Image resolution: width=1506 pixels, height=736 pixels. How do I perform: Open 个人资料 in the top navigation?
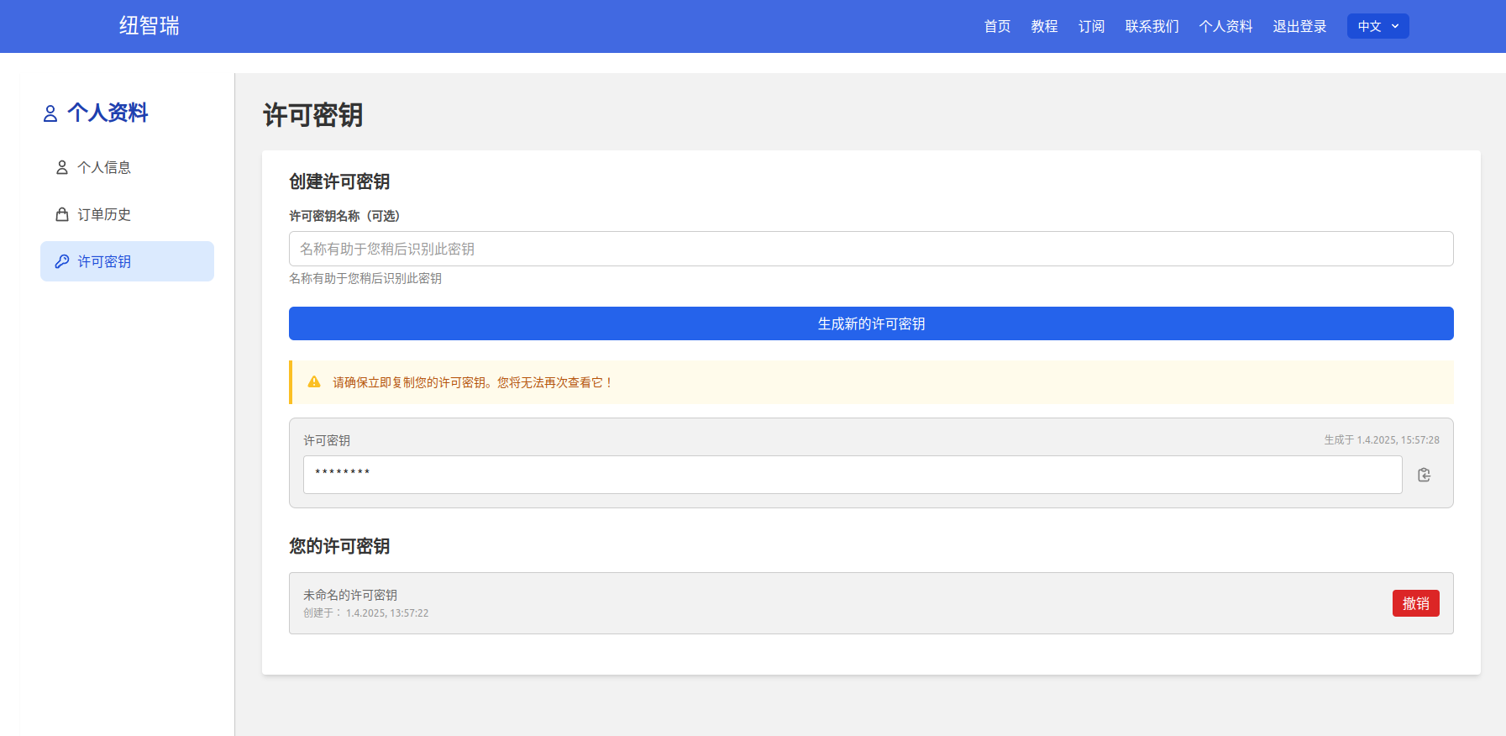click(x=1225, y=26)
